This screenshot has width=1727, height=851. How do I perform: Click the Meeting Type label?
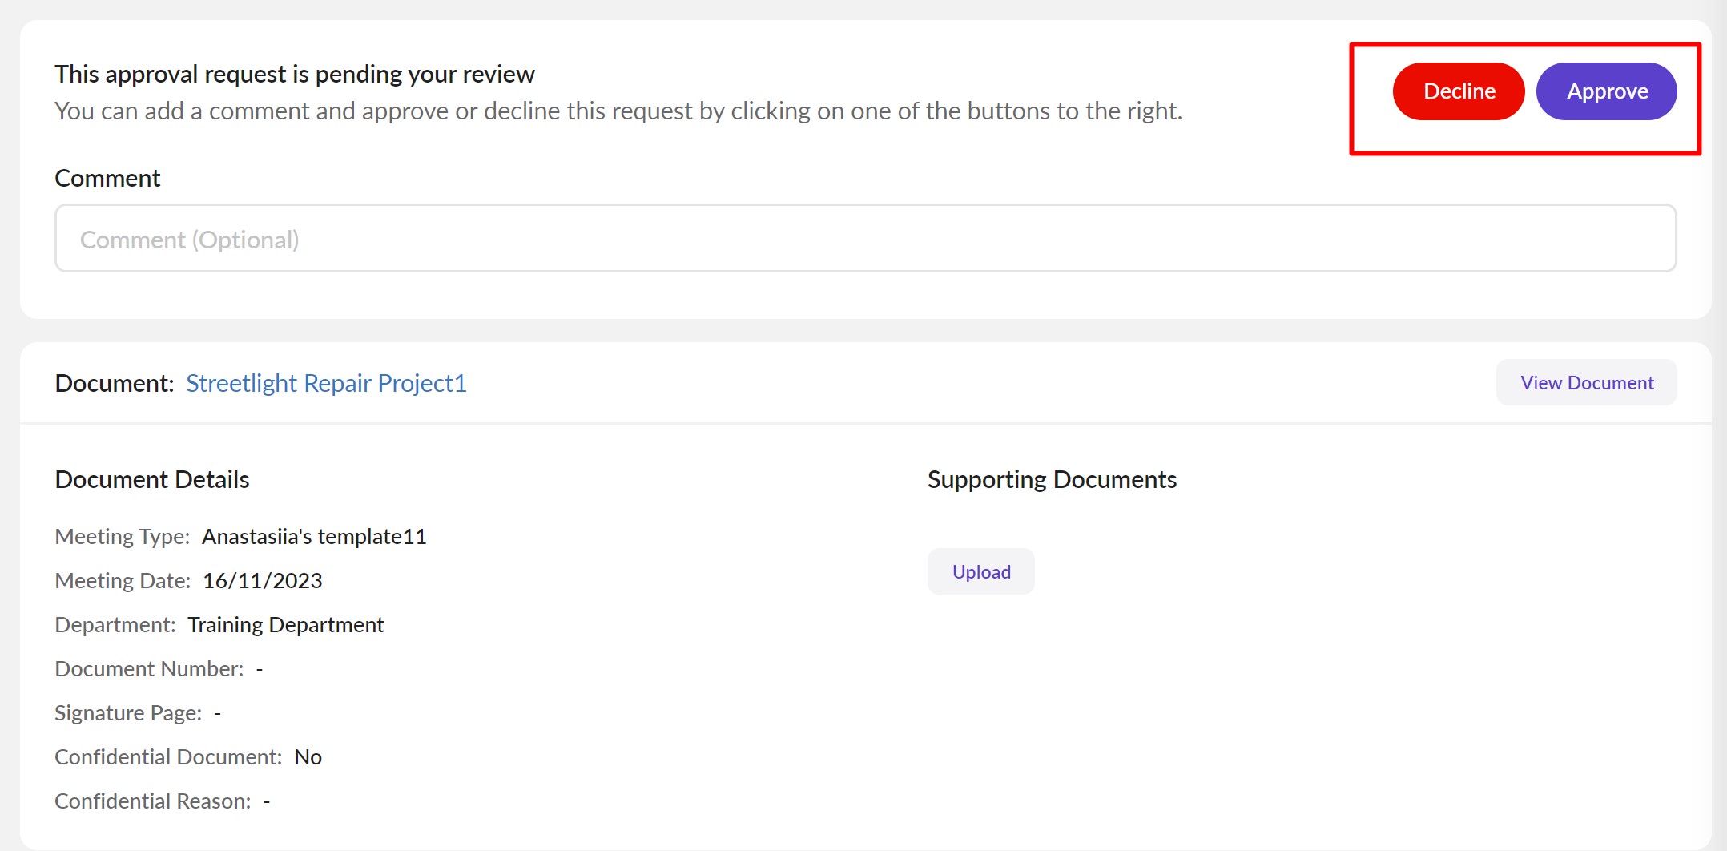122,536
